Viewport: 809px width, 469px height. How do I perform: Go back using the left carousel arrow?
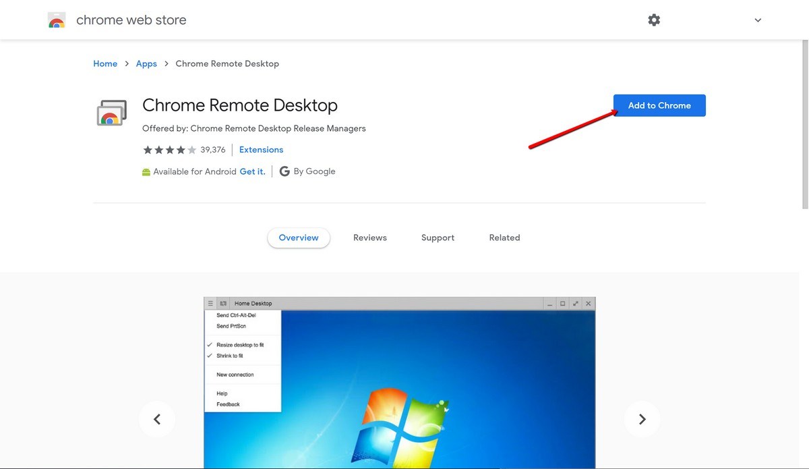click(157, 419)
